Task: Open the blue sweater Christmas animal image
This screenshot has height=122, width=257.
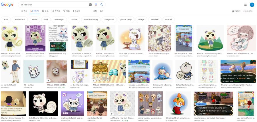Action: [162, 71]
